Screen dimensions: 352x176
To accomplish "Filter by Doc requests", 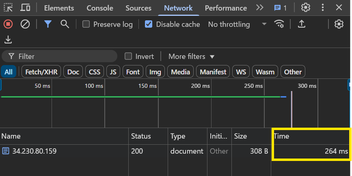I will [x=73, y=72].
